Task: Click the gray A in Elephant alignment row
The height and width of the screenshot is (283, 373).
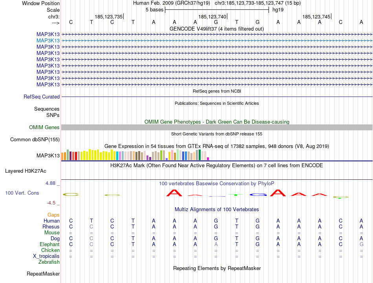Action: 216,244
